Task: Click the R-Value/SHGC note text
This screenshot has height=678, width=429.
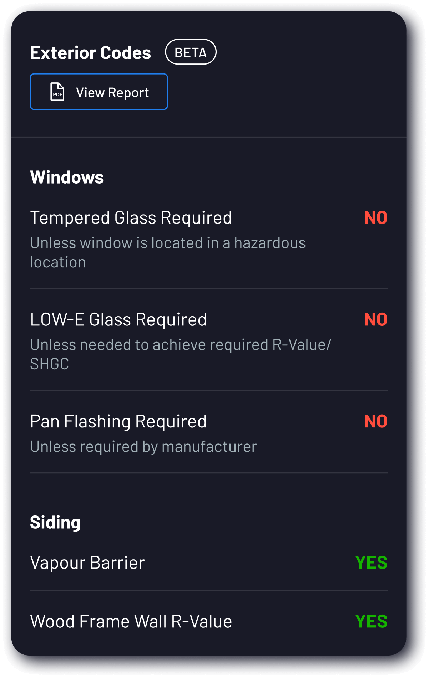Action: (x=181, y=354)
